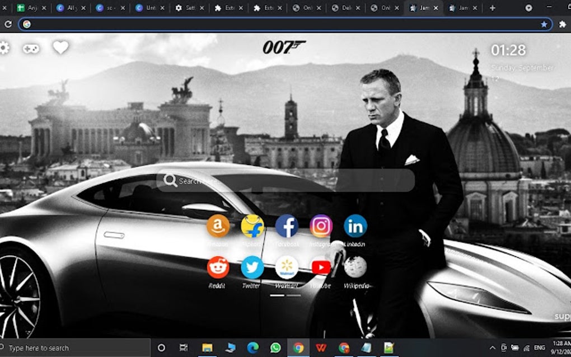Open the LinkedIn shortcut icon
This screenshot has width=571, height=357.
coord(355,226)
